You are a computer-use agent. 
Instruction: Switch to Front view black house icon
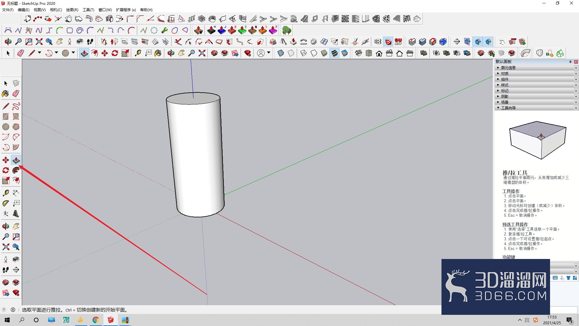point(379,53)
